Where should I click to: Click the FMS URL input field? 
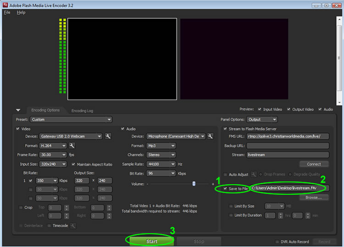[x=288, y=136]
